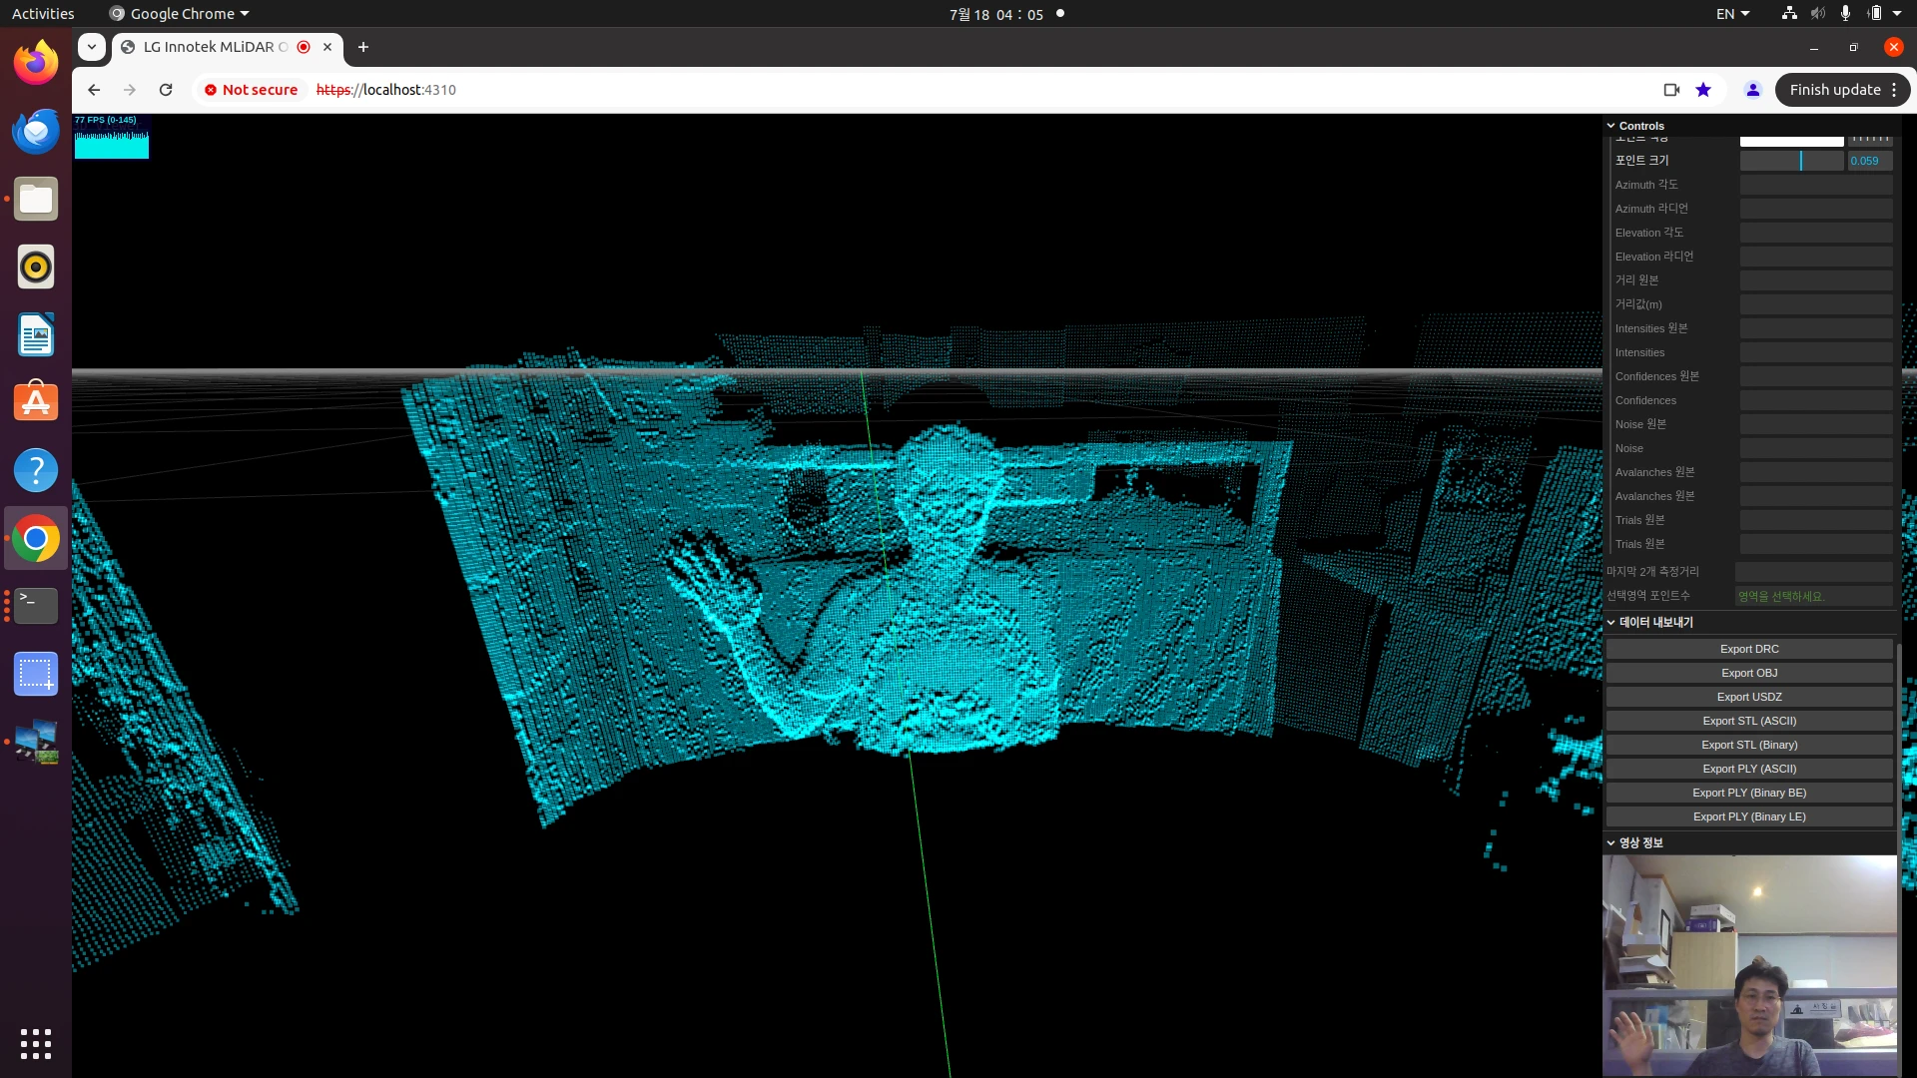Screen dimensions: 1917x1078
Task: Click the 거리값(m) field
Action: pyautogui.click(x=1816, y=304)
